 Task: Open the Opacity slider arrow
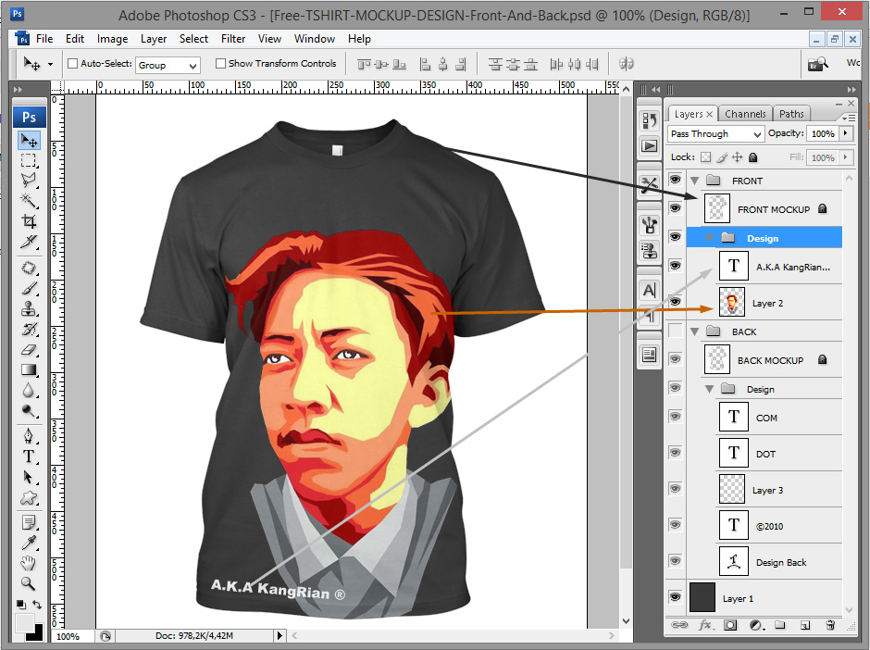(x=846, y=133)
